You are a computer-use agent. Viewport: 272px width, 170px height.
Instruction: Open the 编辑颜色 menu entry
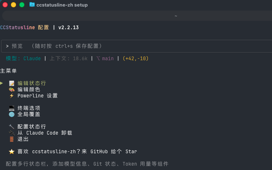pos(29,90)
